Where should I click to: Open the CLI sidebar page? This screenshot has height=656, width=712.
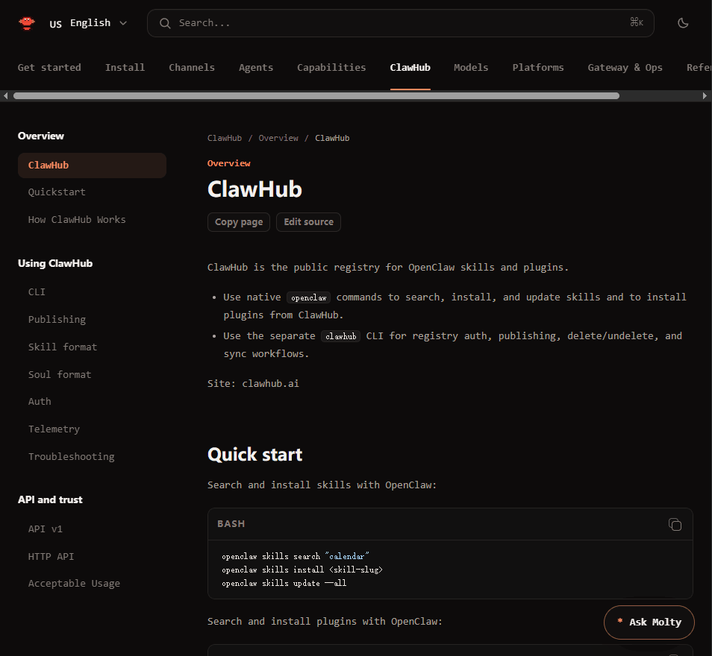click(37, 291)
